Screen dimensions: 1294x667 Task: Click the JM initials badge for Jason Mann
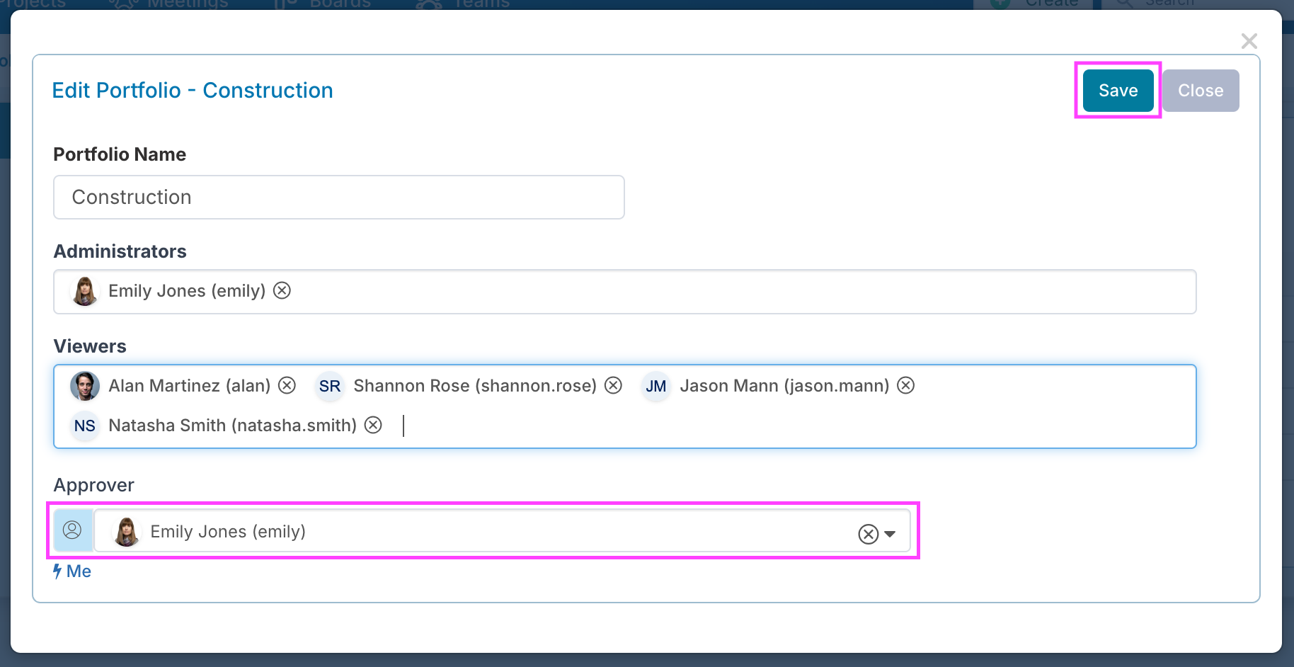(x=655, y=386)
